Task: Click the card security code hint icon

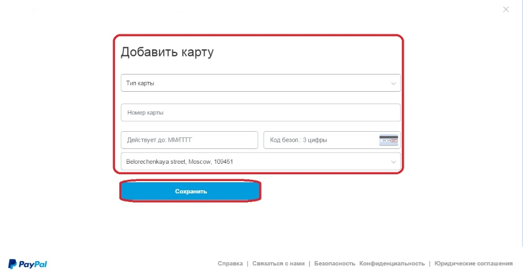Action: click(x=389, y=140)
